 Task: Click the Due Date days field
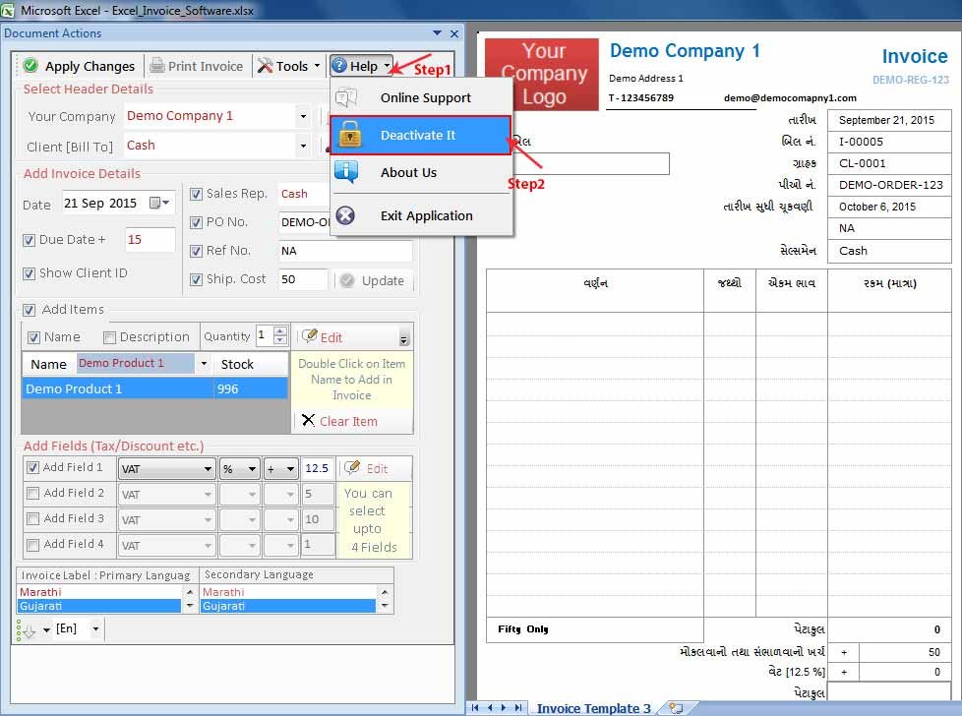click(x=150, y=240)
